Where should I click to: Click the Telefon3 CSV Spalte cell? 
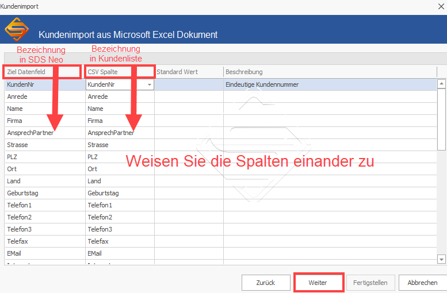[x=120, y=229]
